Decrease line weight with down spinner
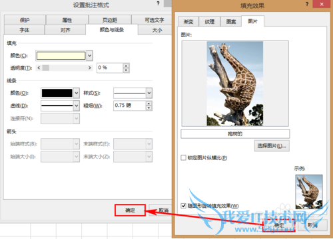 (149, 108)
